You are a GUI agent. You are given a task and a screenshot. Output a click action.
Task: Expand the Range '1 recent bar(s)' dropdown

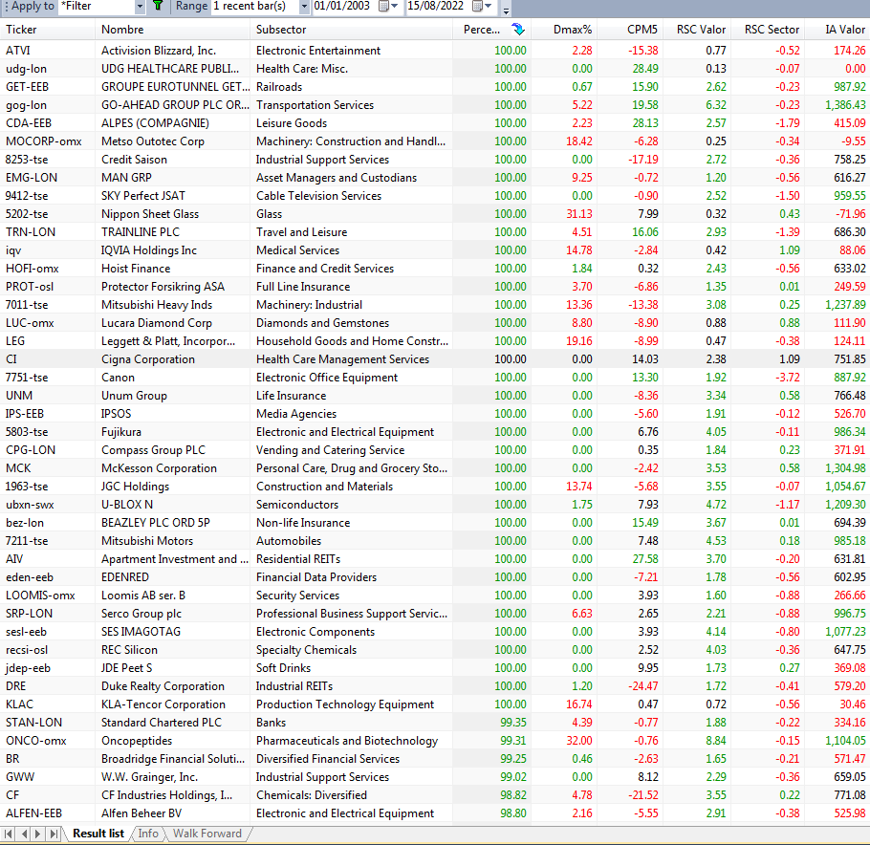pos(304,6)
